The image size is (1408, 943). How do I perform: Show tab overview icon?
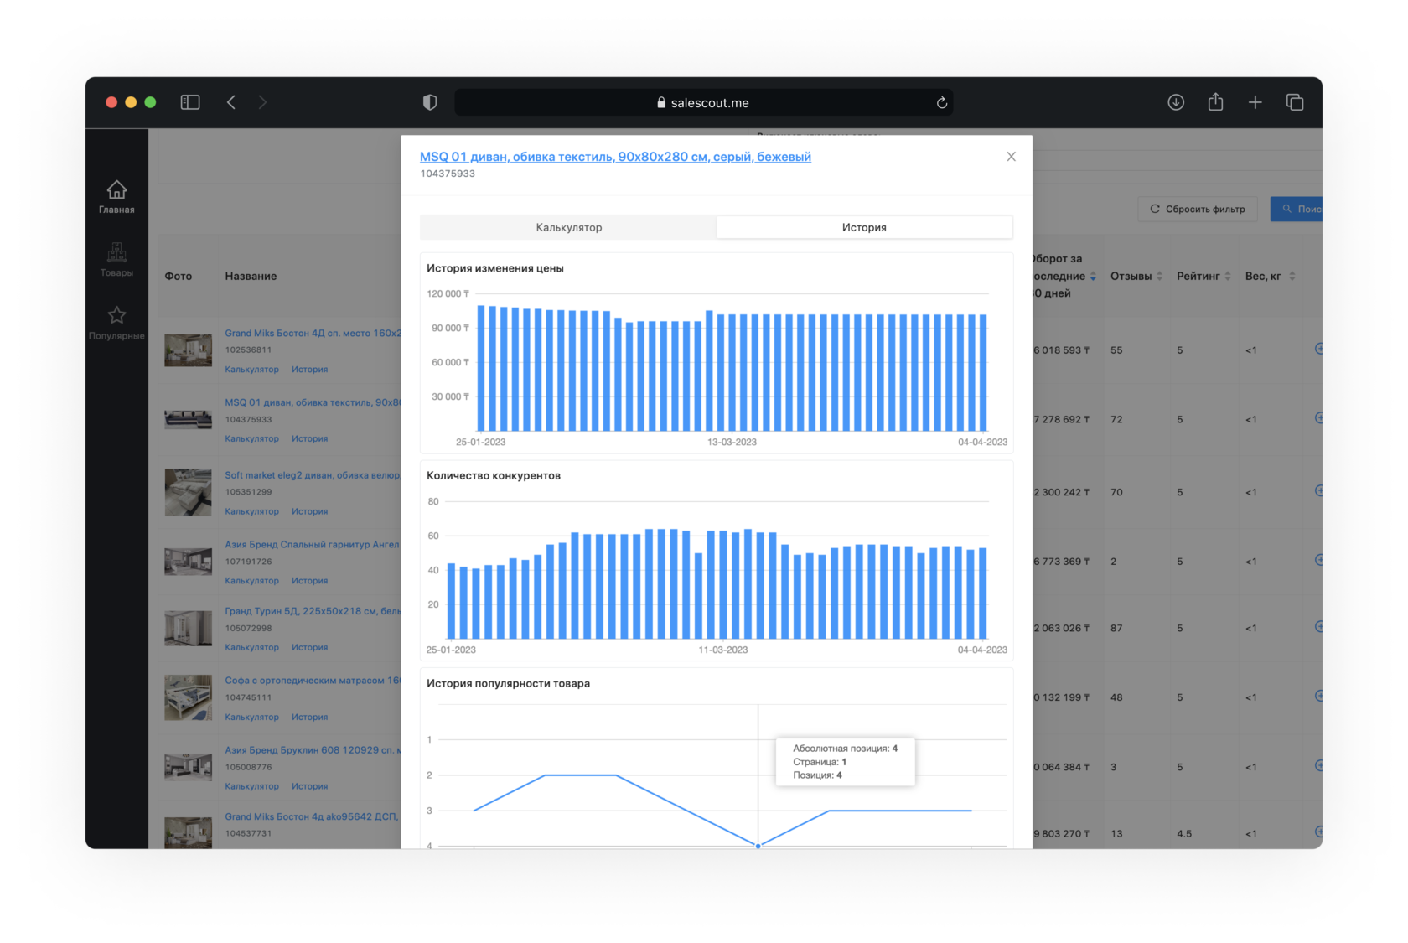pos(1295,102)
